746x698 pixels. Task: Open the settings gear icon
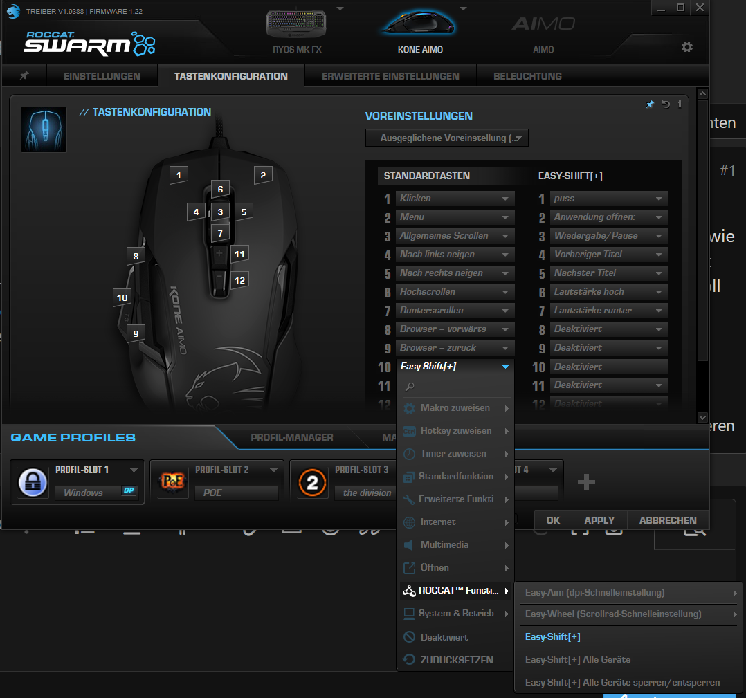[686, 47]
